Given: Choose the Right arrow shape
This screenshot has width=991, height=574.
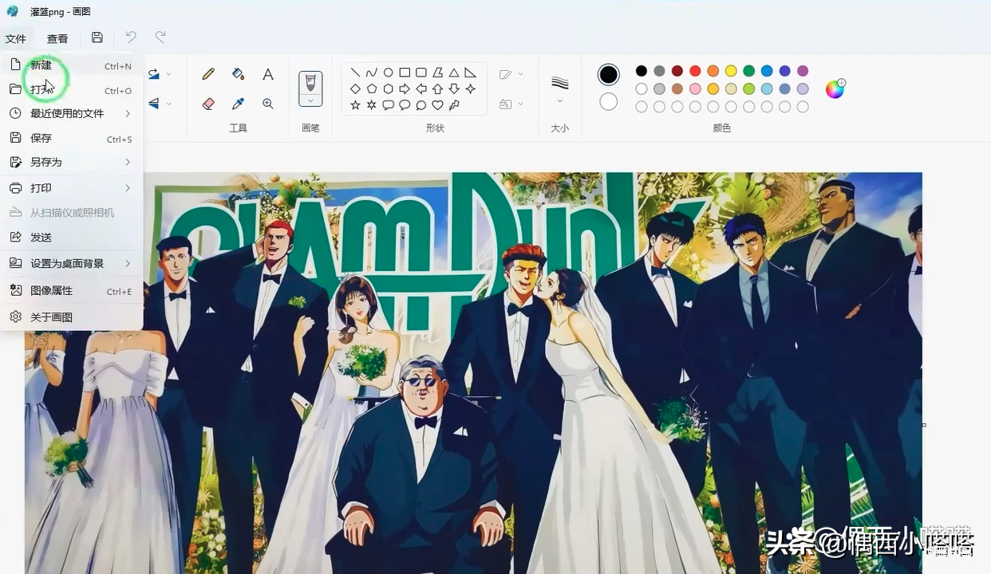Looking at the screenshot, I should 405,88.
